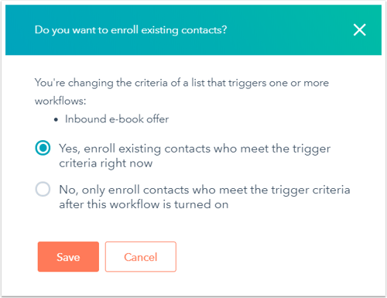Click the white X icon in header
This screenshot has width=387, height=298.
tap(359, 29)
